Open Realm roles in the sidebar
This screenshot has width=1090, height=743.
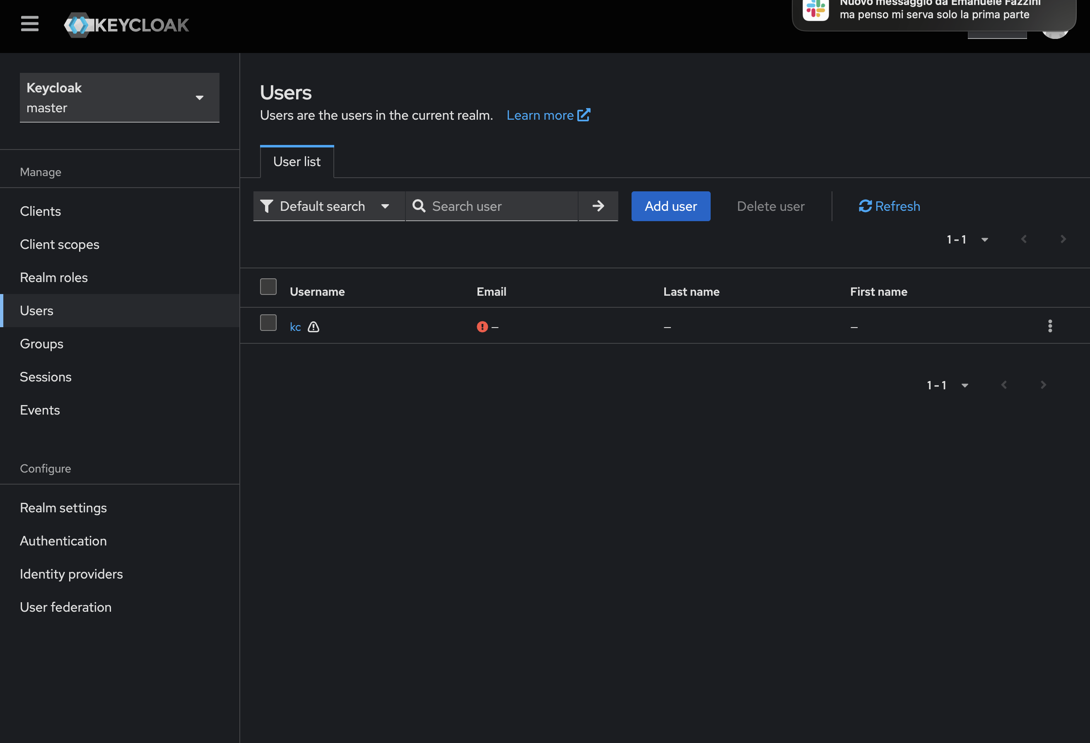[x=54, y=277]
